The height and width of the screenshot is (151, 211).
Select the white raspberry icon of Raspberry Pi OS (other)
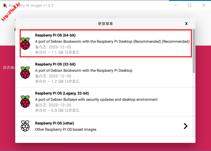pyautogui.click(x=25, y=126)
